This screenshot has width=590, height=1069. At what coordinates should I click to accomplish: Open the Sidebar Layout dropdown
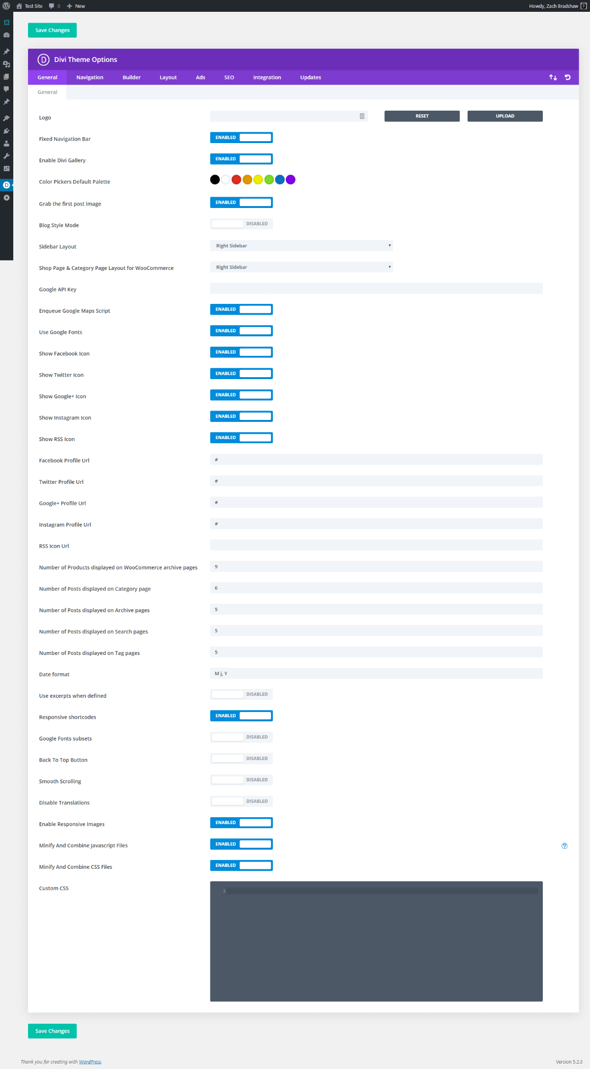pyautogui.click(x=301, y=245)
